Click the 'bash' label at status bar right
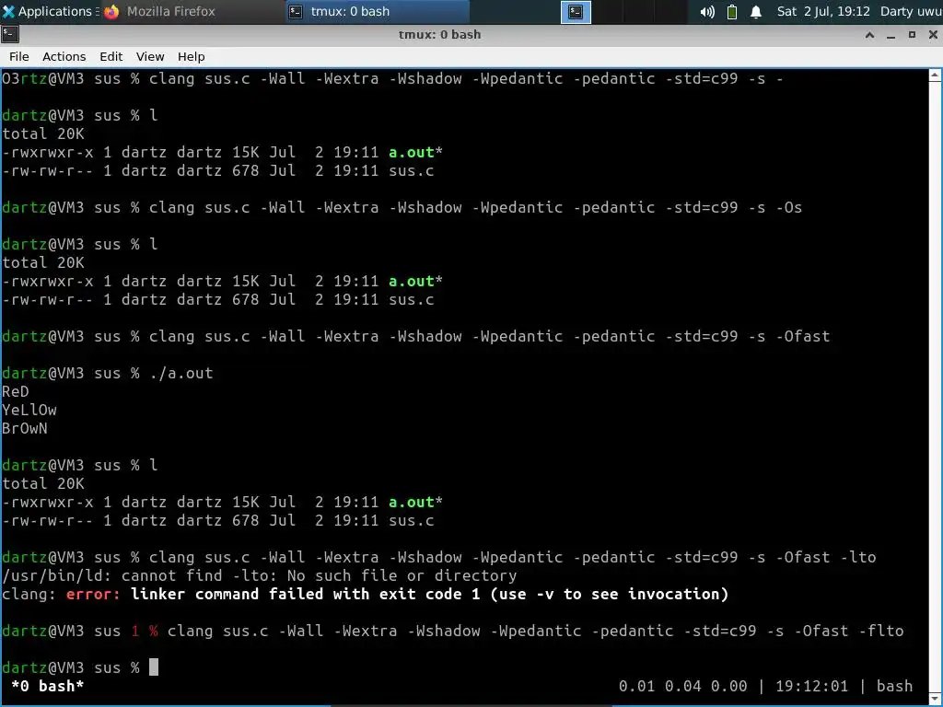 (x=894, y=686)
